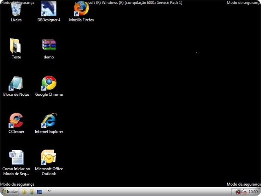Viewport: 261px width, 196px height.
Task: Expand the quick launch overflow chevron
Action: (x=49, y=191)
